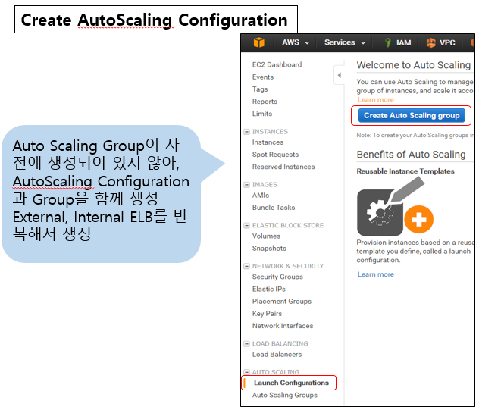Open Spot Requests
The image size is (479, 410).
point(275,155)
